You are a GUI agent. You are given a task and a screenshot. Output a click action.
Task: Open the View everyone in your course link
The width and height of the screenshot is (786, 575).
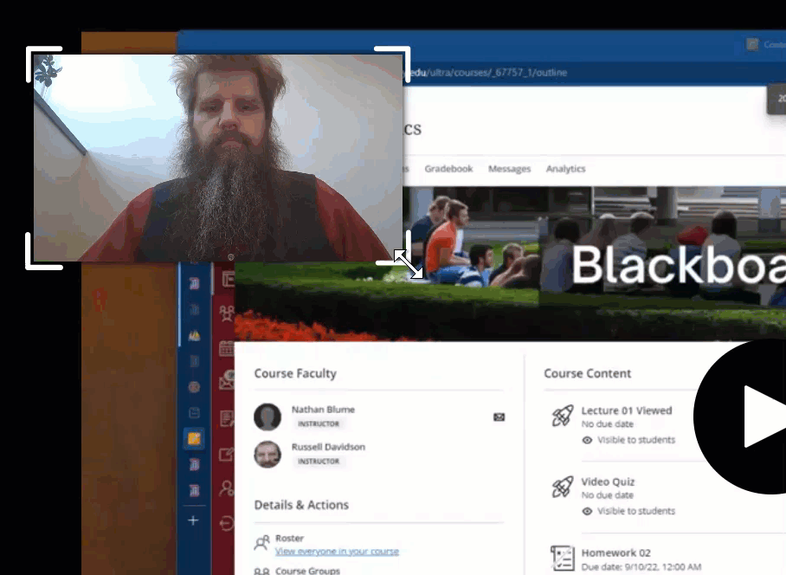click(x=337, y=552)
